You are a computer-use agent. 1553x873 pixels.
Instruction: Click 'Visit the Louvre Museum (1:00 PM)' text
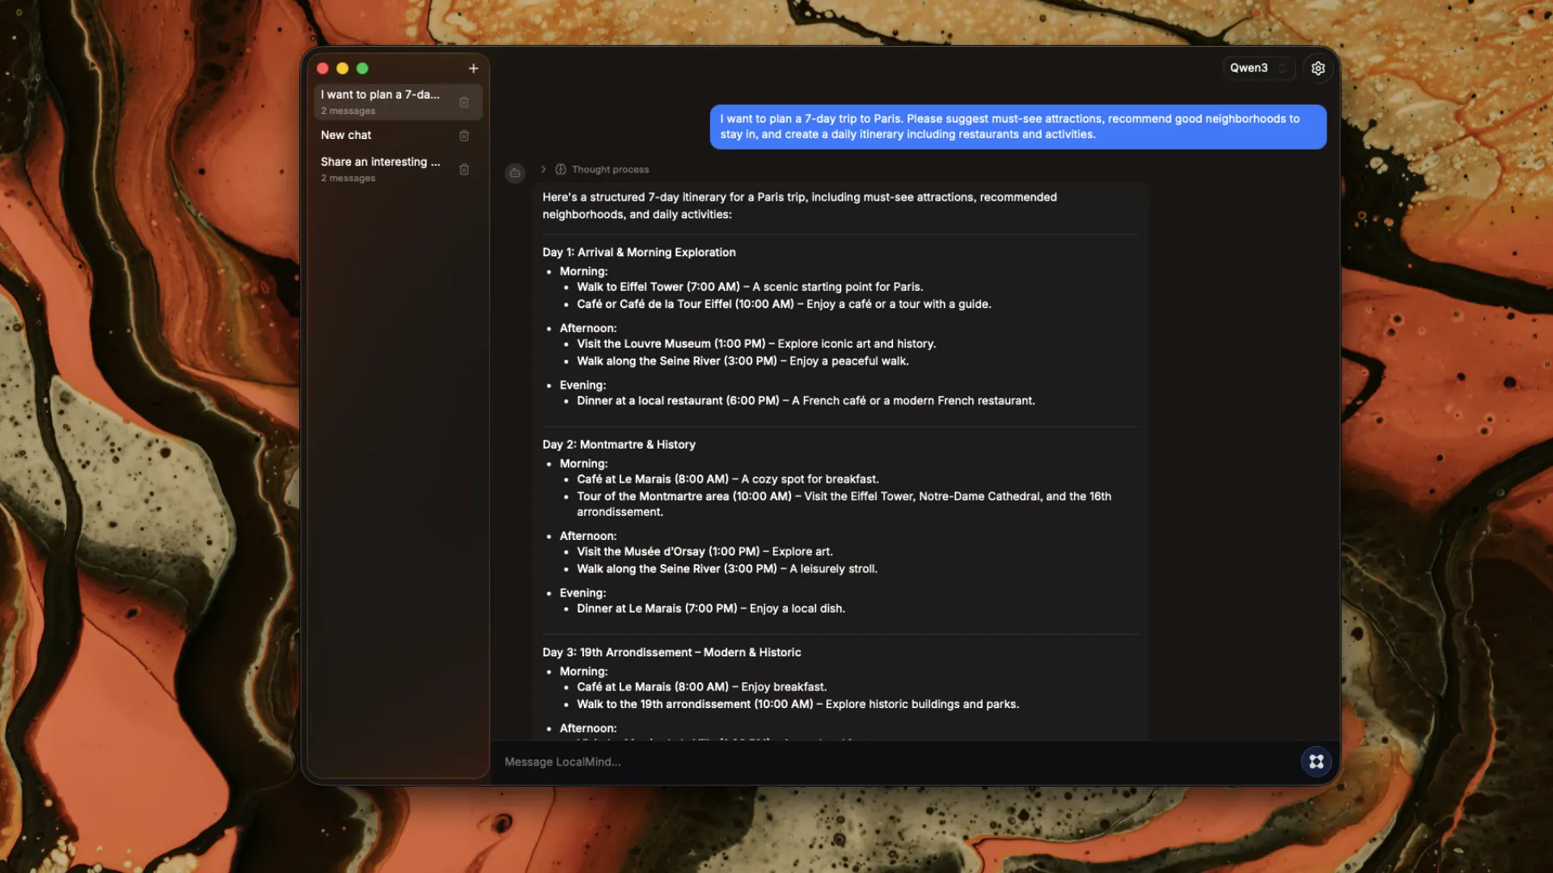pyautogui.click(x=671, y=344)
